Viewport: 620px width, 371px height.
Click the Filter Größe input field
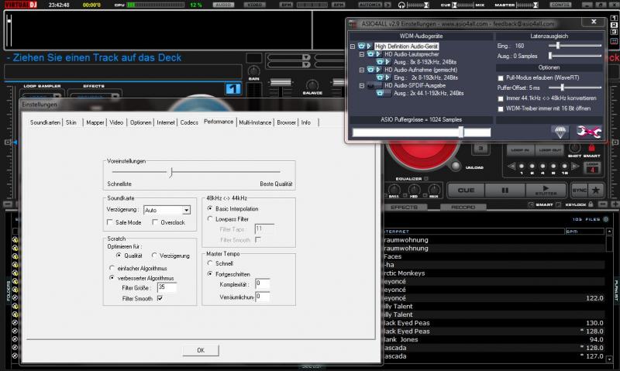[x=166, y=287]
